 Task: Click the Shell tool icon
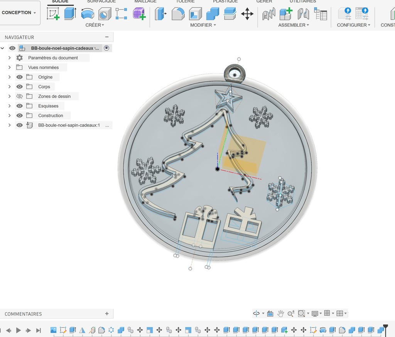(x=195, y=14)
